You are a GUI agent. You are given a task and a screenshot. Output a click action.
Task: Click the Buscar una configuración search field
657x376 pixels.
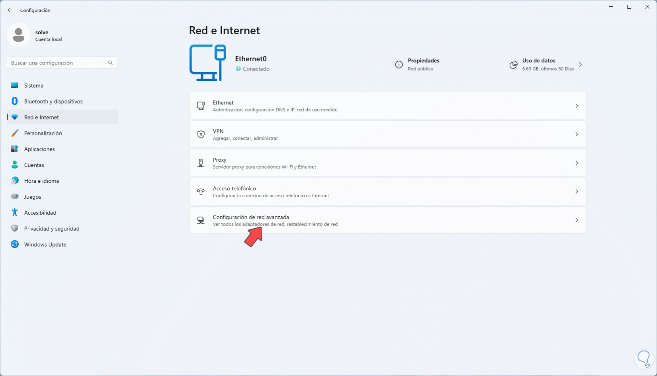tap(62, 63)
